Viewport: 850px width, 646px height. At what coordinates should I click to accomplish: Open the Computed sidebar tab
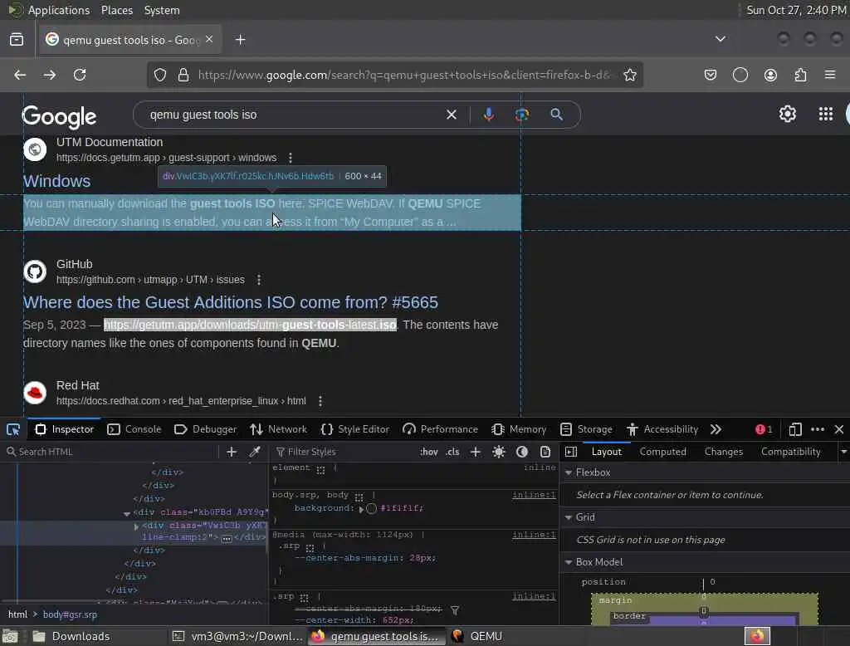coord(662,452)
